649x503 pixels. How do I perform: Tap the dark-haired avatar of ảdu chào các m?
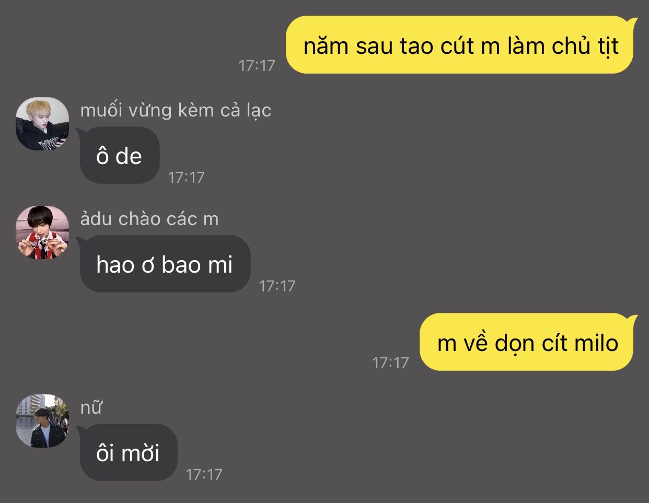[42, 232]
